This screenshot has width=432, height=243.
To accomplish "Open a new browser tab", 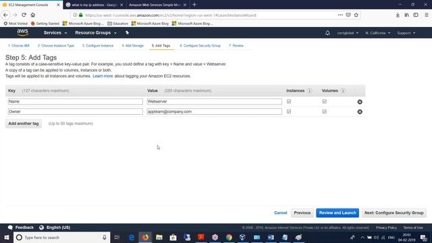I will click(x=194, y=5).
